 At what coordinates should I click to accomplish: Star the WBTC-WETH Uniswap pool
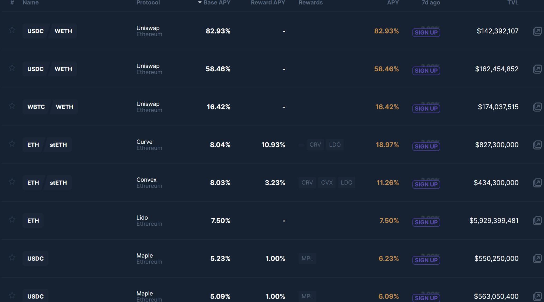tap(12, 106)
